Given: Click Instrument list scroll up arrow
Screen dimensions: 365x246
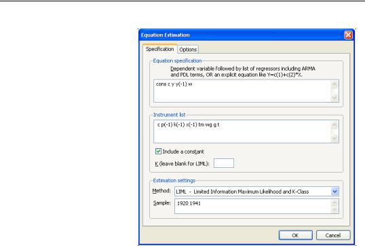Looking at the screenshot, I should pyautogui.click(x=334, y=125).
